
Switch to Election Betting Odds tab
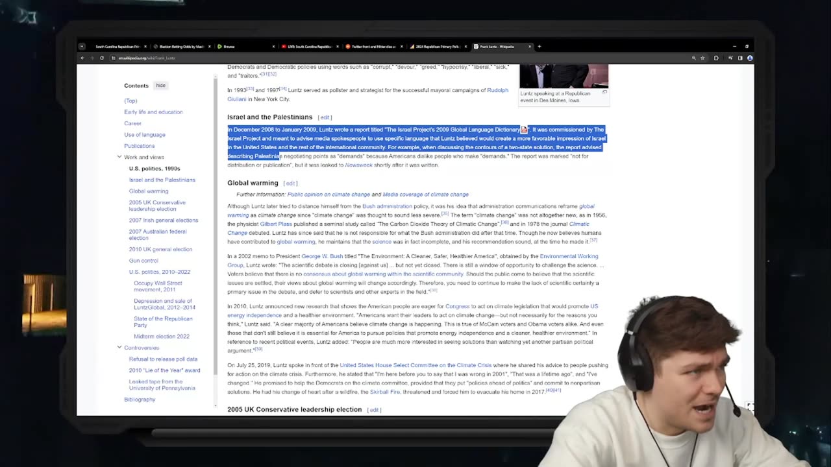182,47
